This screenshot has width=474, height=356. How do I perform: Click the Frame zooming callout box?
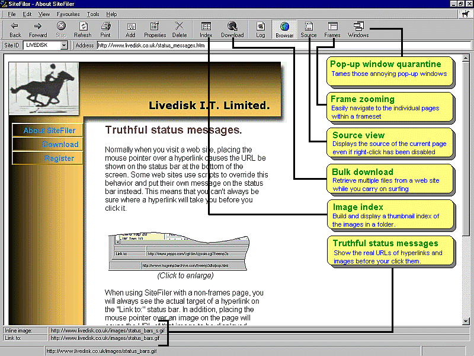[390, 107]
